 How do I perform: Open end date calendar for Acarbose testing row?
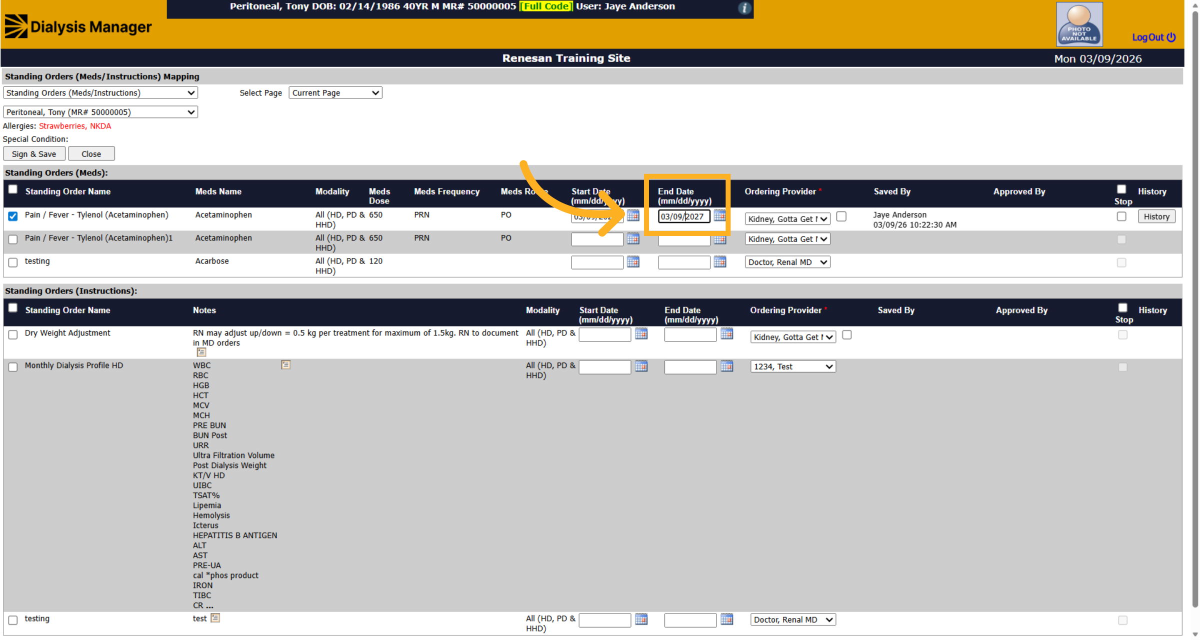[719, 261]
